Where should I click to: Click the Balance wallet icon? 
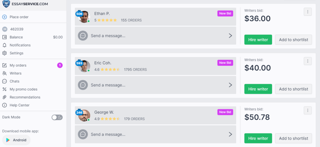[5, 37]
